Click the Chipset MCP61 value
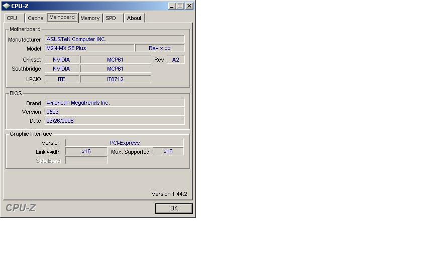Screen dimensions: 422x263 116,60
